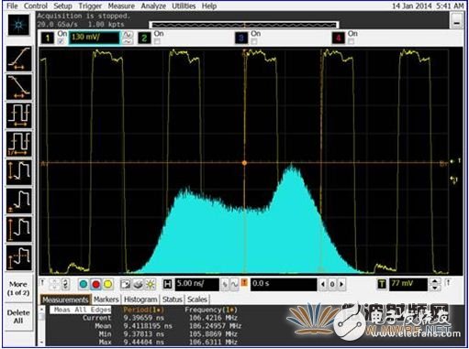The image size is (469, 349).
Task: Enable channel 4 On checkbox
Action: [352, 41]
